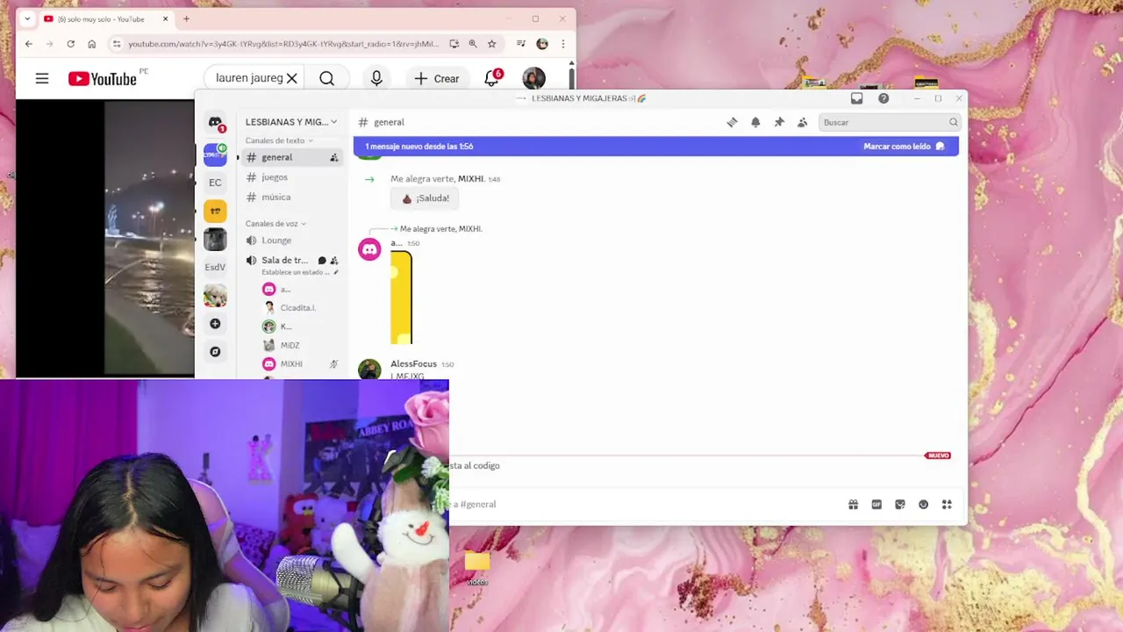Open the EC server in Discord
Screen dimensions: 1123x632
pos(215,183)
